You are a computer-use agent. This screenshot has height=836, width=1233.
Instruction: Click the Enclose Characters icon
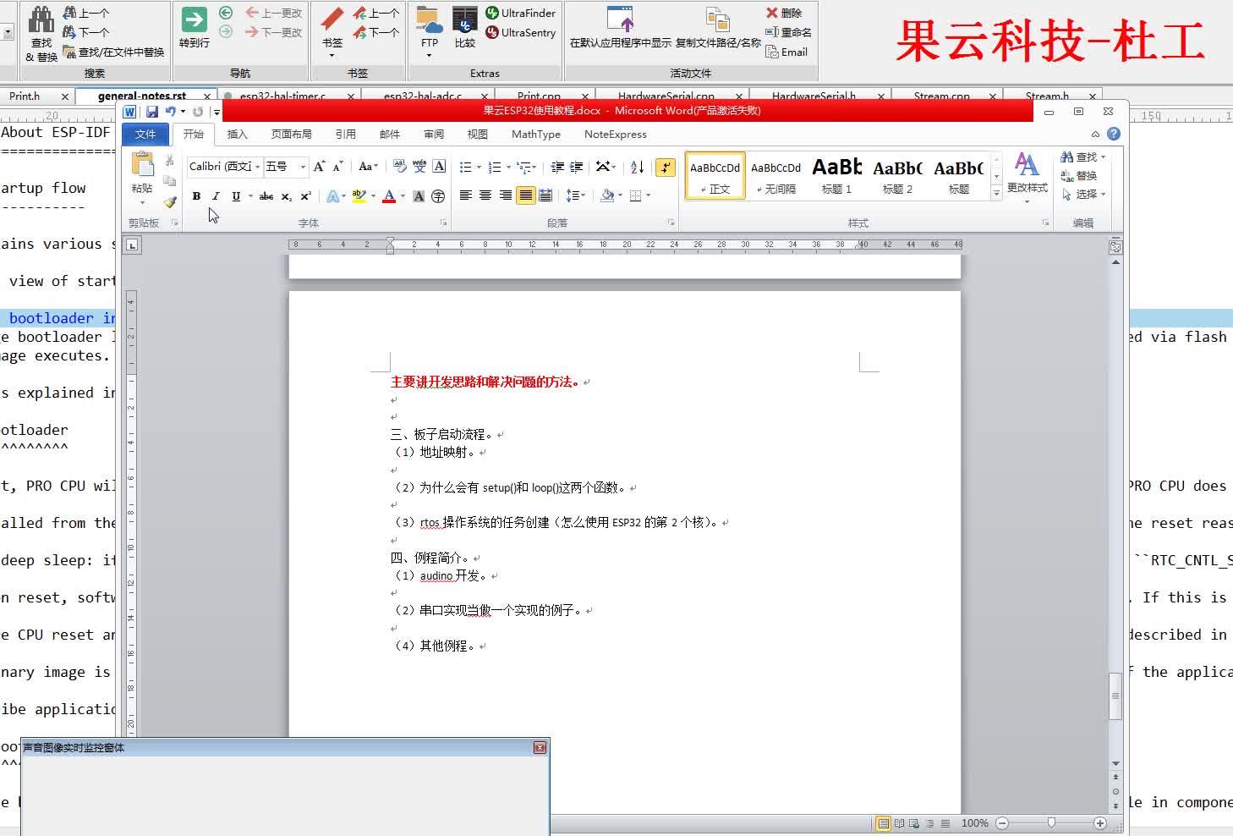[x=438, y=195]
